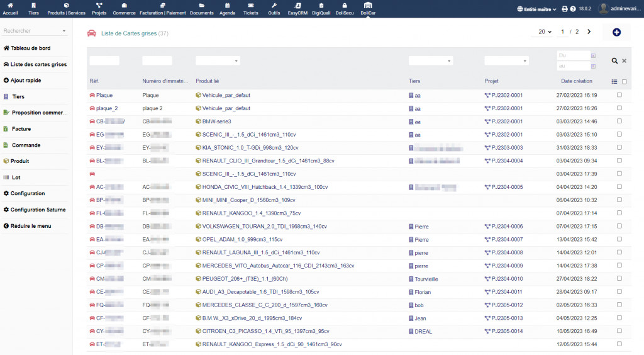This screenshot has width=644, height=355.
Task: Open the rows-per-page dropdown showing 20
Action: [545, 32]
